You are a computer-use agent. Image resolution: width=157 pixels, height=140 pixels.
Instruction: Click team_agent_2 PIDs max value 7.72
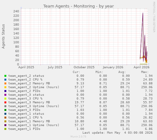149,91
